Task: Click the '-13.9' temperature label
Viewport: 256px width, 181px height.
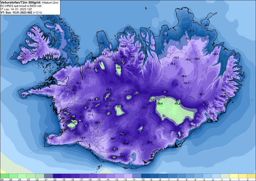Action: click(x=140, y=48)
